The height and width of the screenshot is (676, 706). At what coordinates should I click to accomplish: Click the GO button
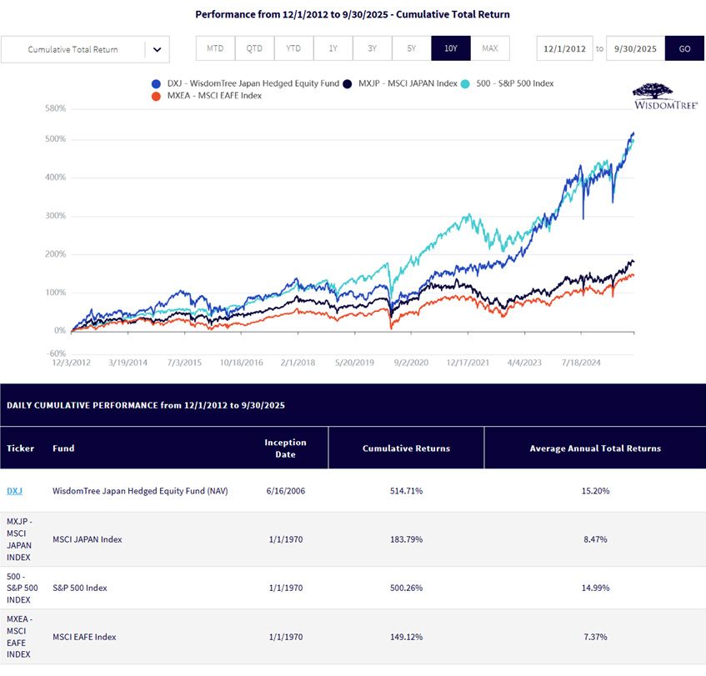pos(684,48)
